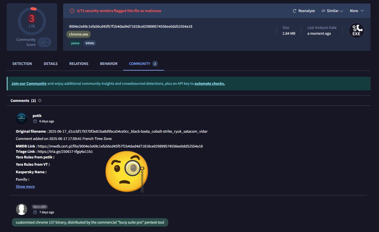Screen dimensions: 379x232
Task: Click the Kaspersky Name label
Action: pos(31,172)
